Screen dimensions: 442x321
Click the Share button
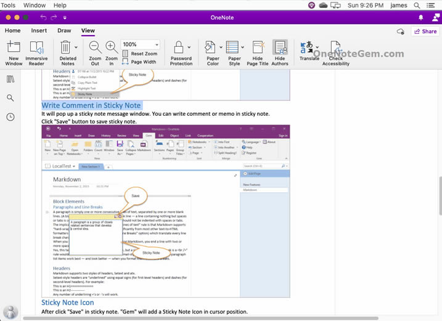click(425, 31)
